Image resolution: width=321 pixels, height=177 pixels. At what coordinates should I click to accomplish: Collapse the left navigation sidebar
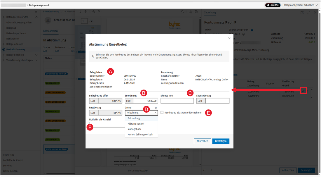coord(36,12)
